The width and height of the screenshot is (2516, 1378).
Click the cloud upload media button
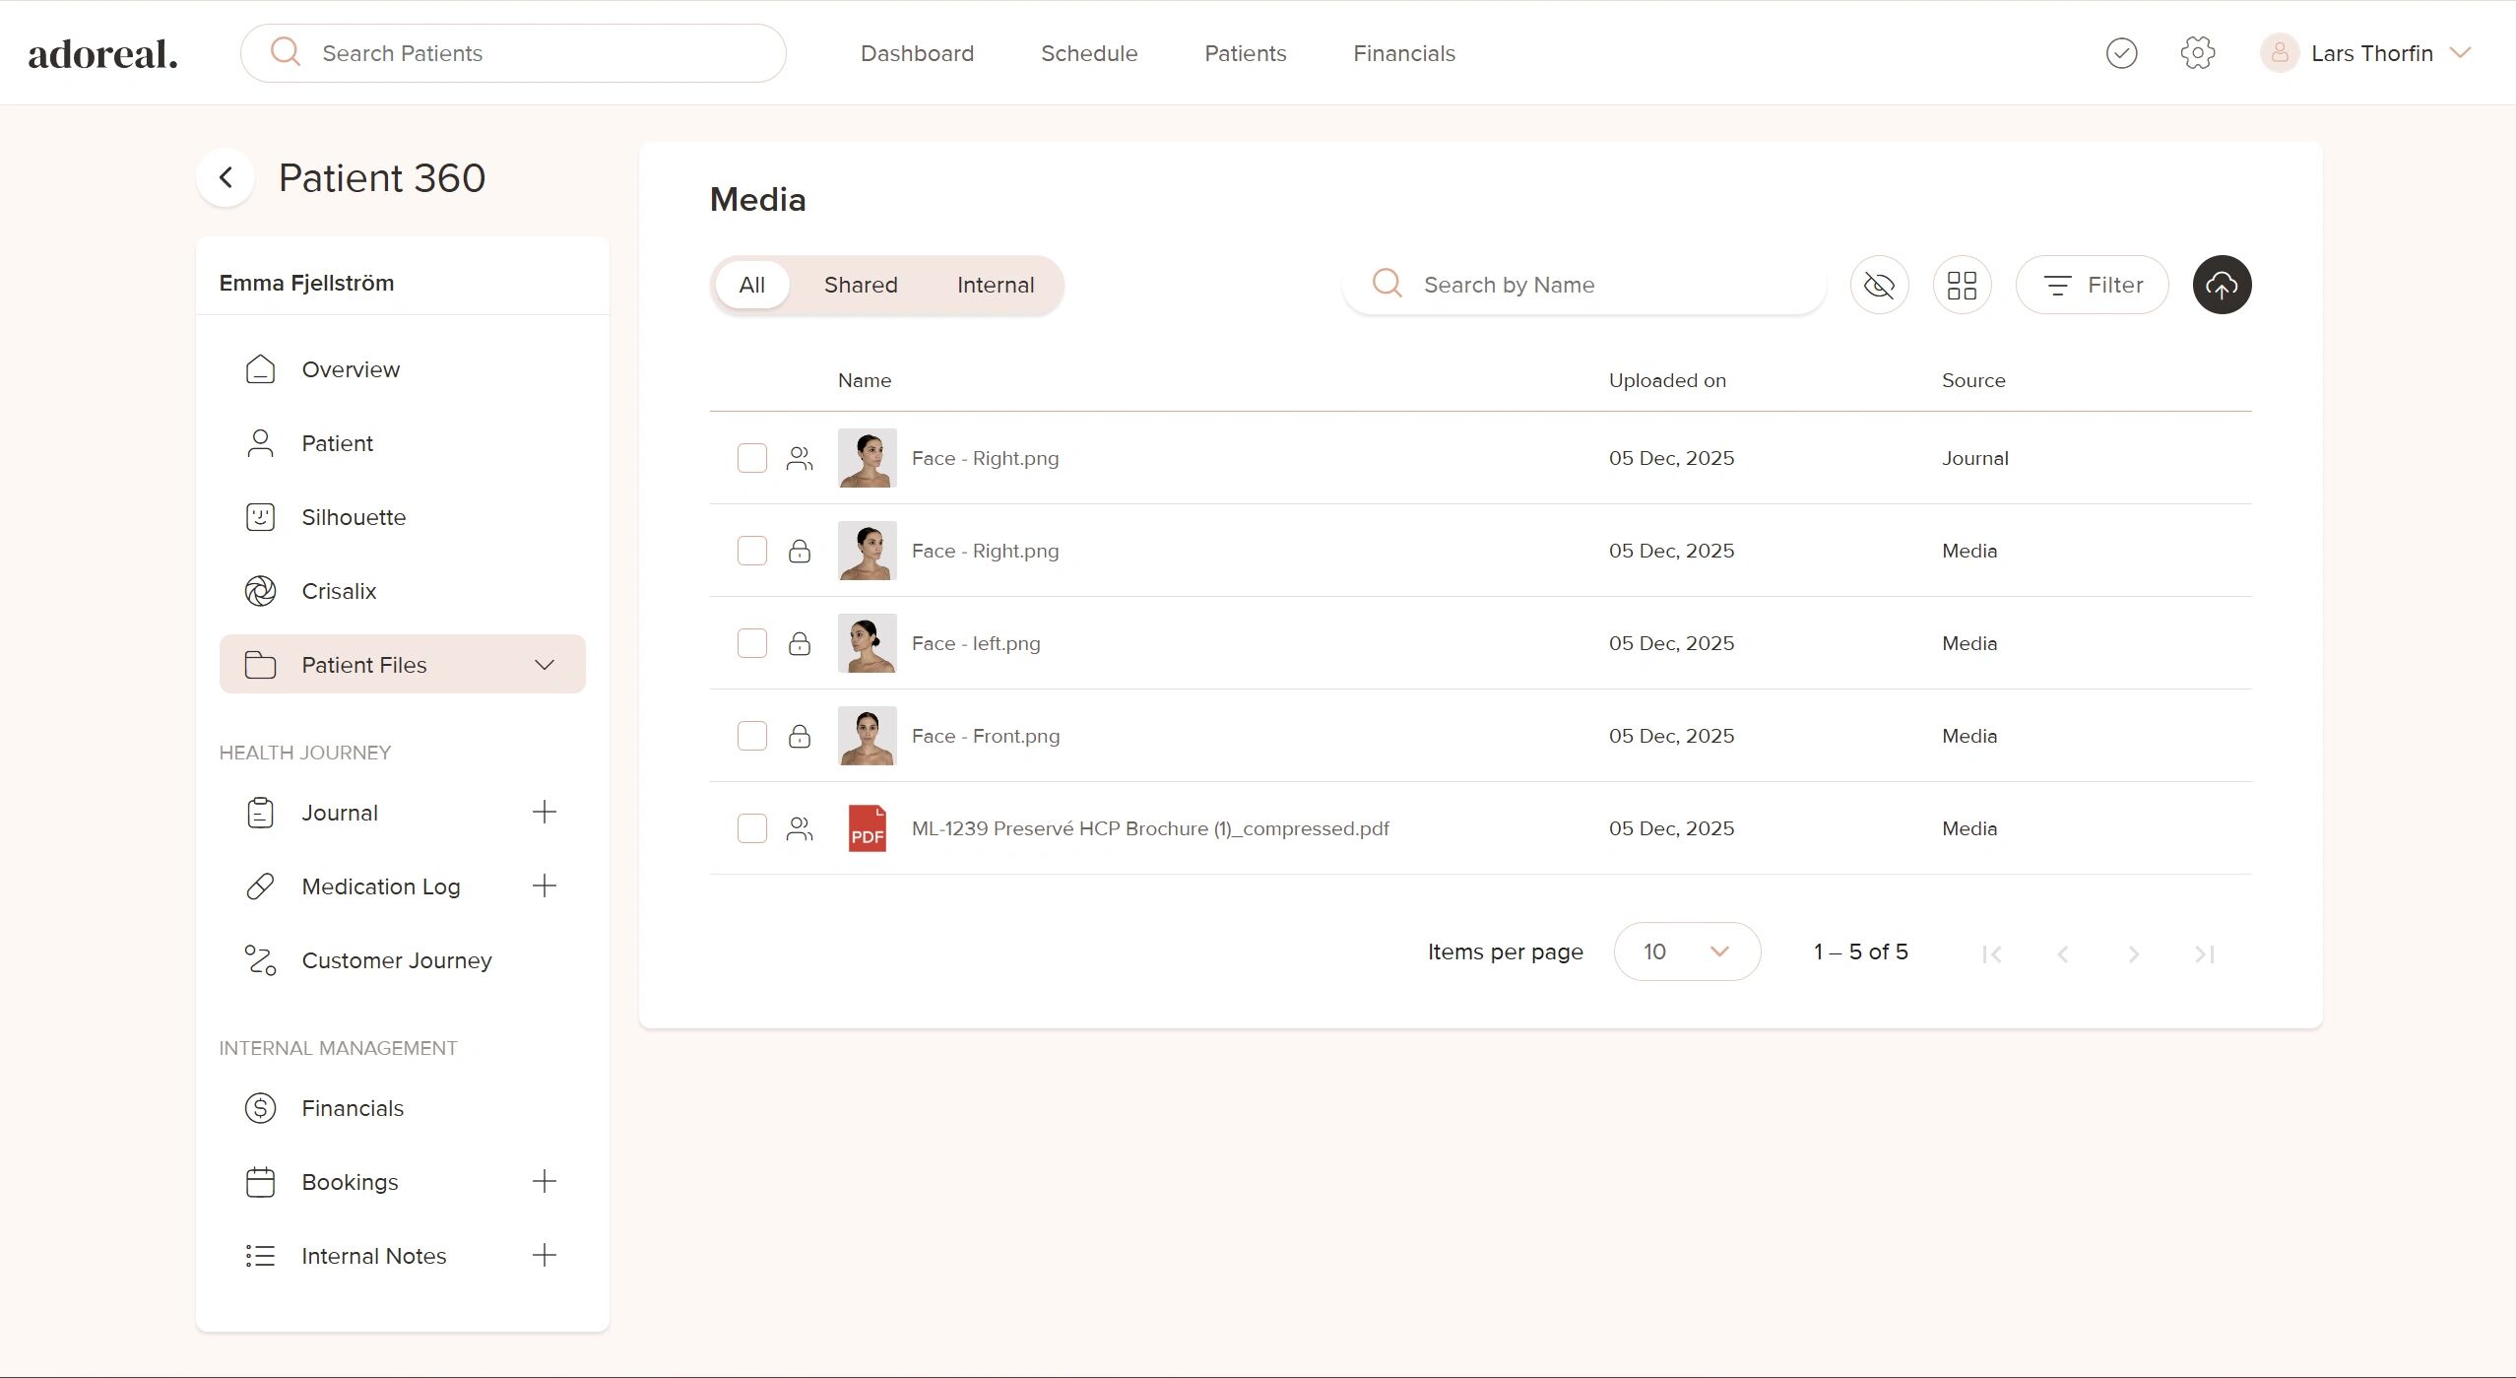(x=2222, y=285)
